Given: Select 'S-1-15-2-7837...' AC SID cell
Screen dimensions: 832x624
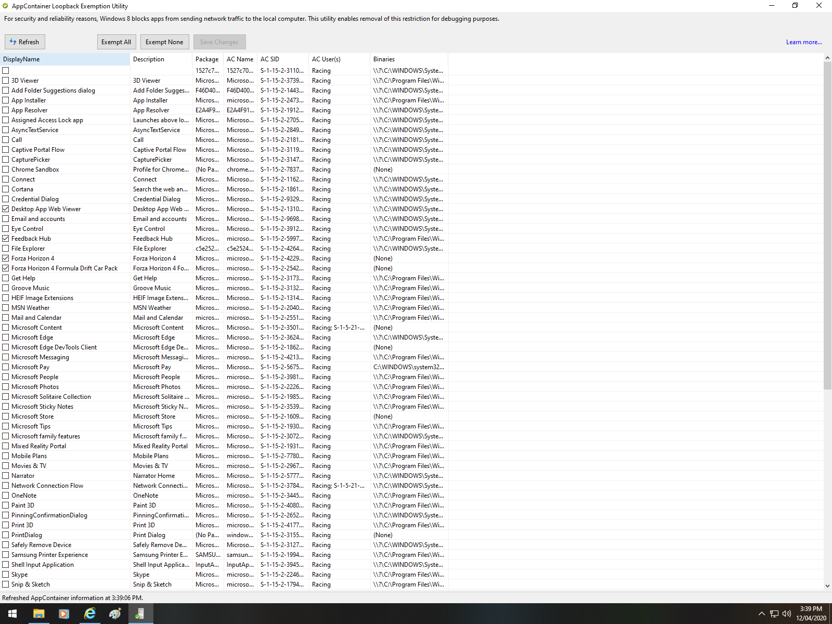Looking at the screenshot, I should pos(282,170).
